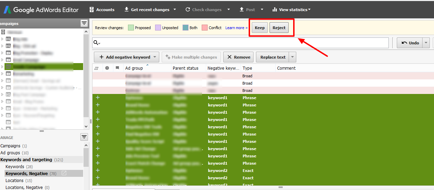The height and width of the screenshot is (190, 434).
Task: Click the Campaigns panel filter icon
Action: 84,23
